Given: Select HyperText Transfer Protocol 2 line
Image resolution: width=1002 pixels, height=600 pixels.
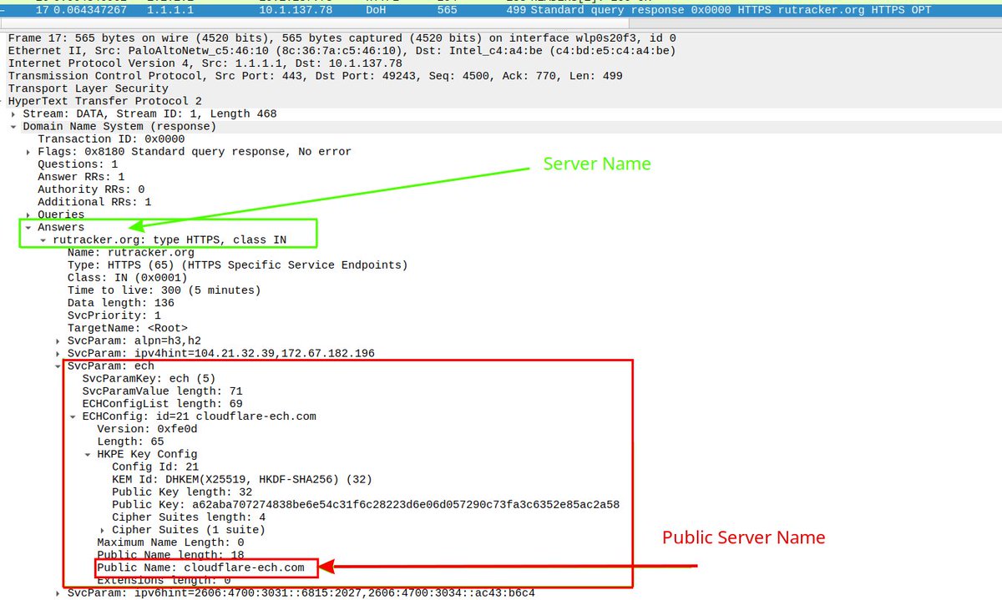Looking at the screenshot, I should pyautogui.click(x=104, y=101).
